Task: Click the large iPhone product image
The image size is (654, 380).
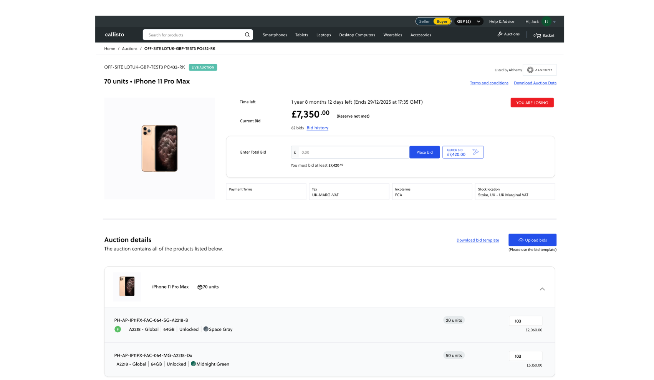Action: point(159,148)
